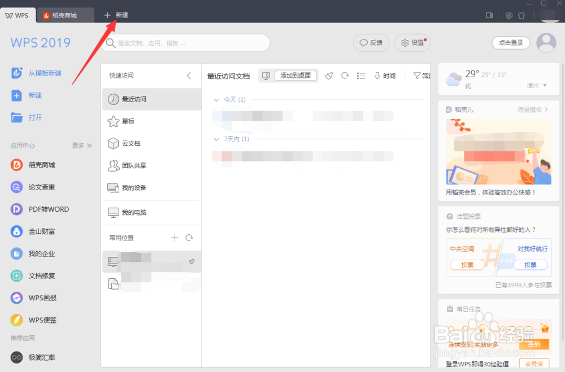Switch to the WPS home tab

pyautogui.click(x=18, y=15)
